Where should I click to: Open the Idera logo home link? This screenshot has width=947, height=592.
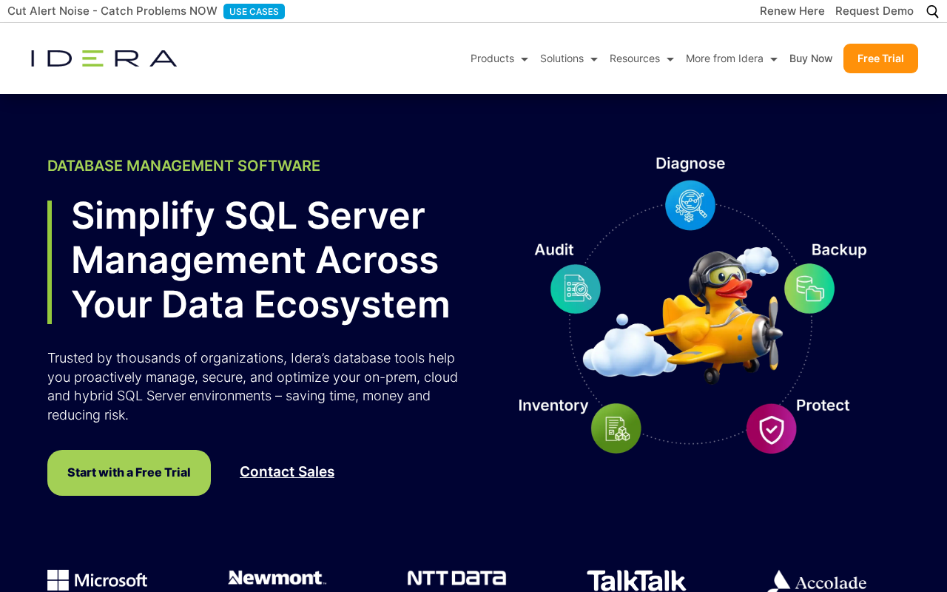[104, 58]
